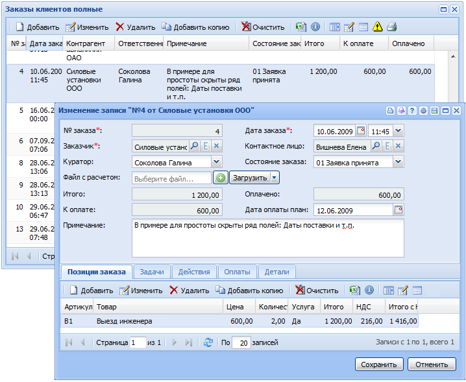The height and width of the screenshot is (382, 466).
Task: Switch to the Действия tab
Action: pyautogui.click(x=194, y=272)
